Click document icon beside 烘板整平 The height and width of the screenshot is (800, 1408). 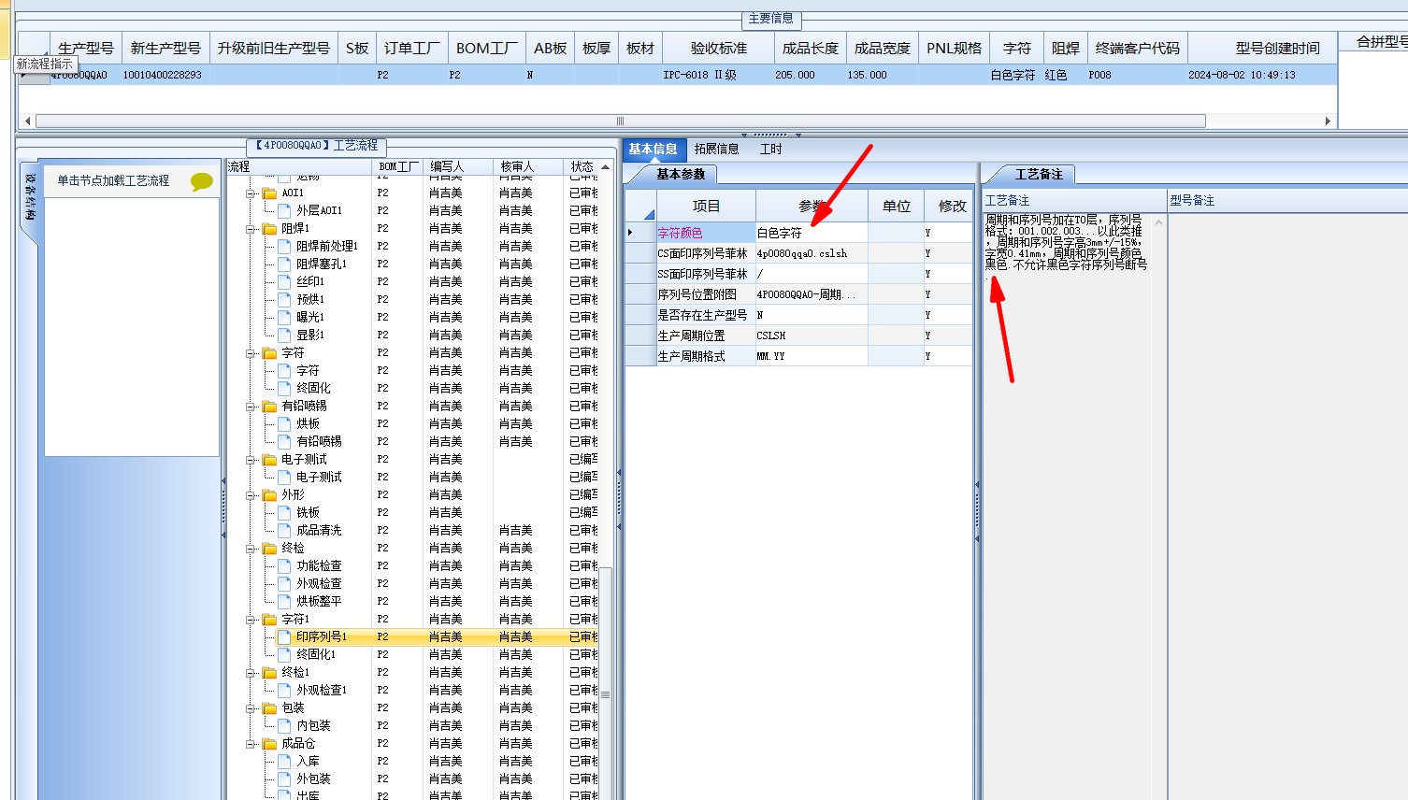point(284,602)
